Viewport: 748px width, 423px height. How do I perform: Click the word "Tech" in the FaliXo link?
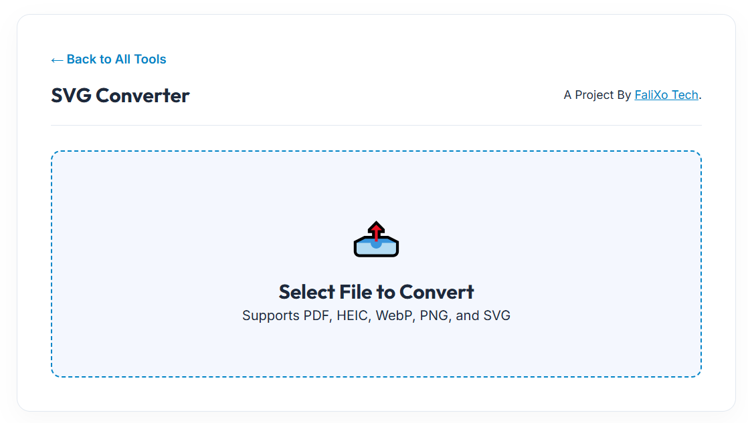click(684, 95)
